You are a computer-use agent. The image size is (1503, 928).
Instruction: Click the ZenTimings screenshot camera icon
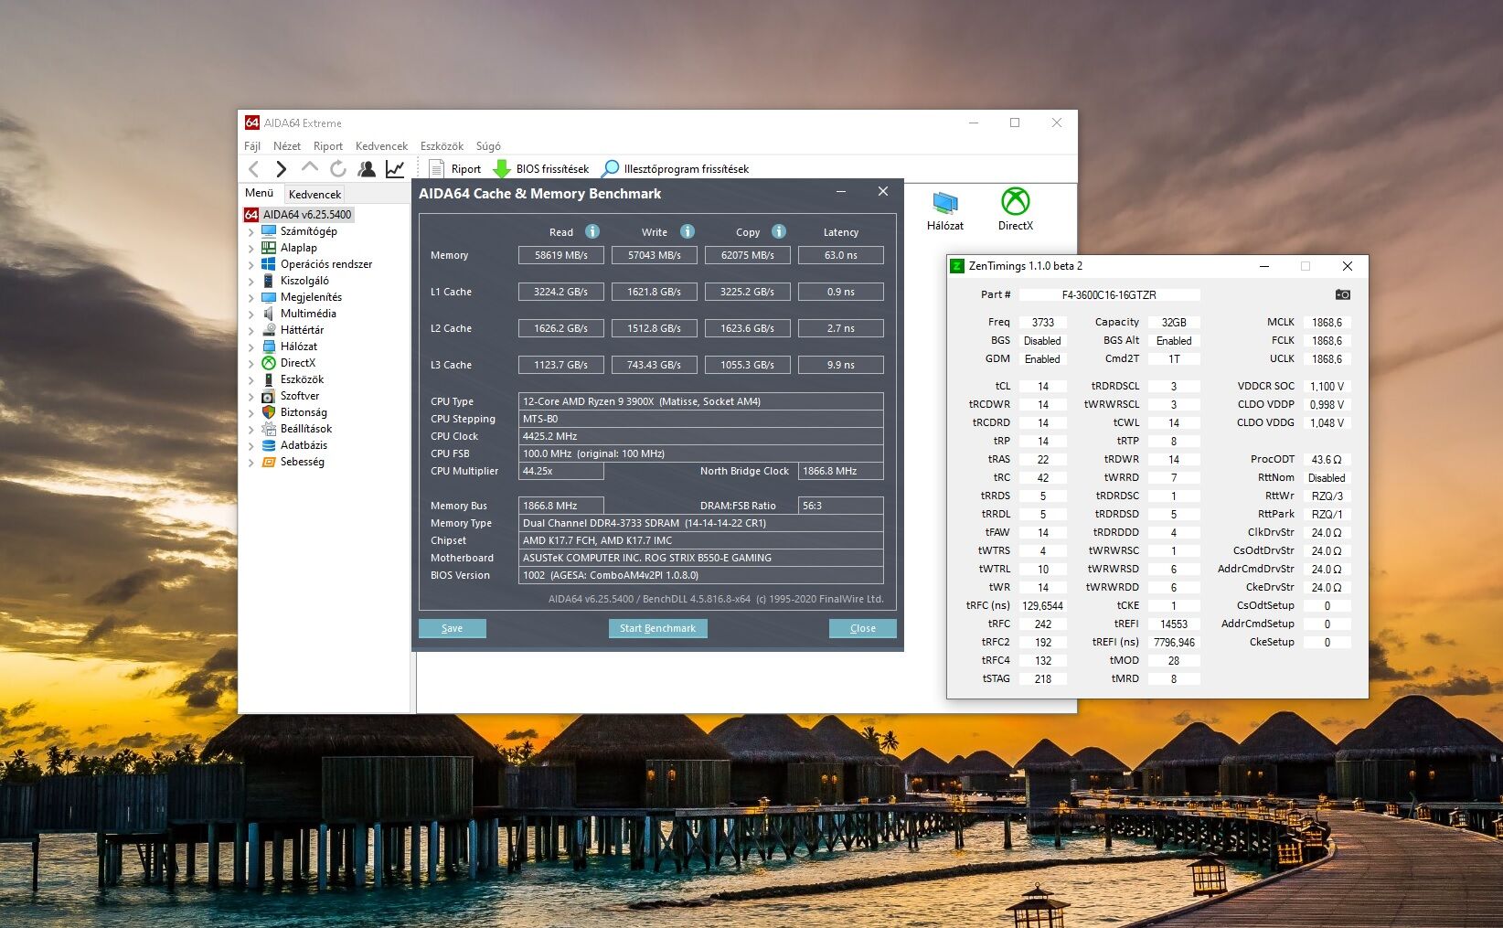(x=1342, y=294)
